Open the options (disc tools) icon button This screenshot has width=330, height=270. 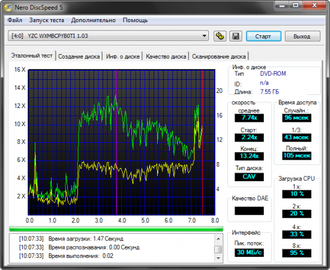[220, 36]
